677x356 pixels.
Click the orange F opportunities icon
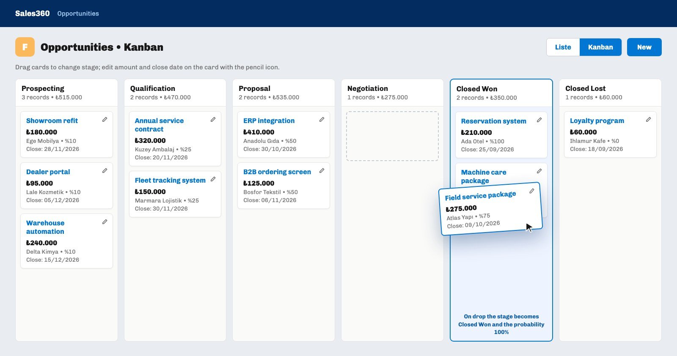click(x=25, y=47)
